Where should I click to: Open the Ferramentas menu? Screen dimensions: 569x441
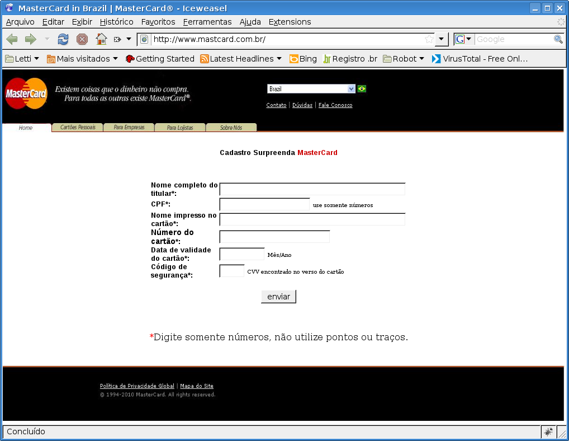207,22
